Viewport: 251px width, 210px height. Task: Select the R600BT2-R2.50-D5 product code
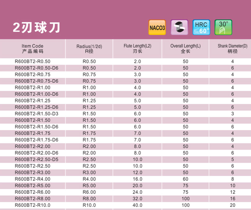[37, 159]
